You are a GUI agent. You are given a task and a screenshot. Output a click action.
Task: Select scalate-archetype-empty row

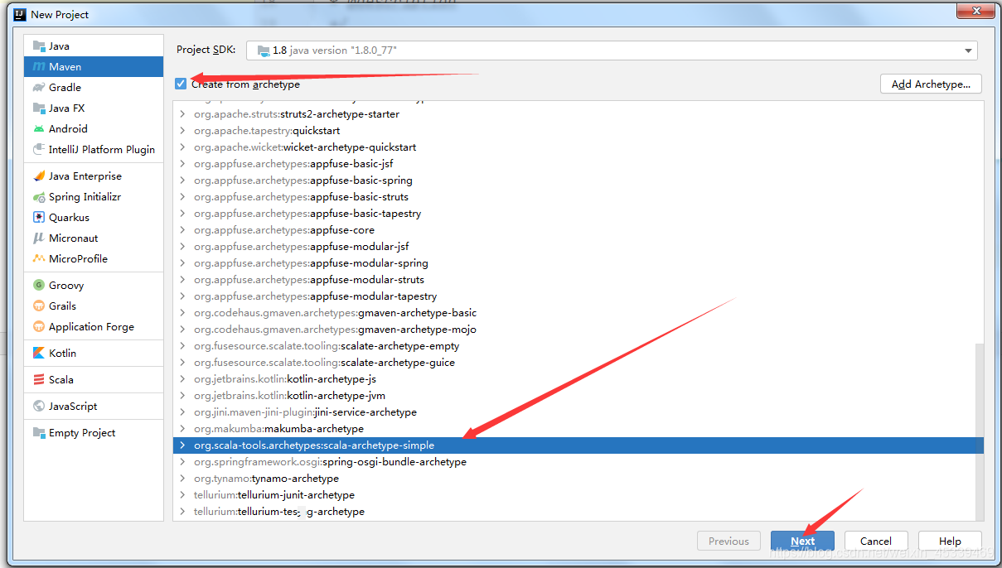point(578,346)
